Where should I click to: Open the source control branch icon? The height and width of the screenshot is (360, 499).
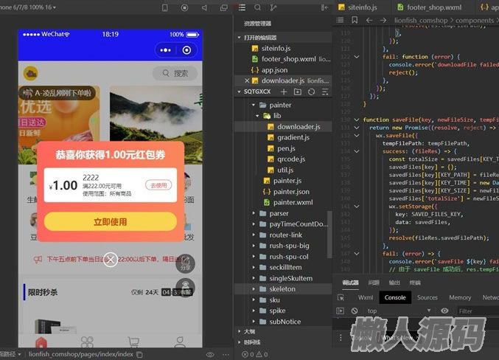[x=273, y=7]
